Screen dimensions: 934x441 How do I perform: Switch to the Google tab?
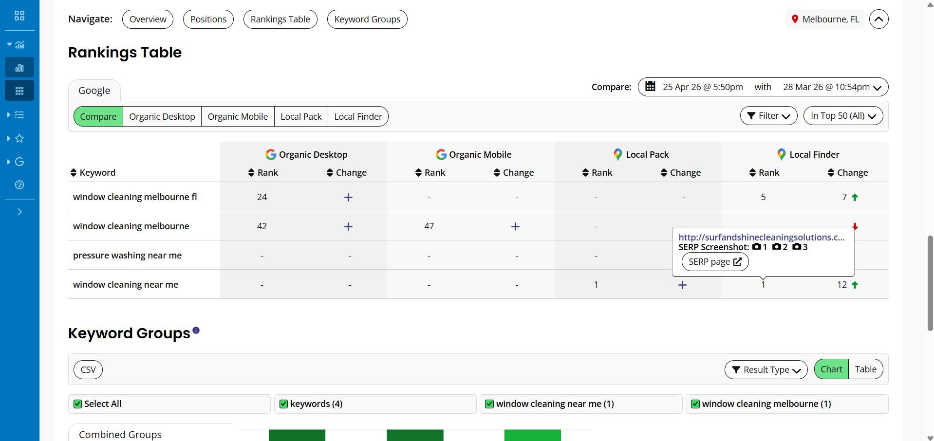pos(94,91)
